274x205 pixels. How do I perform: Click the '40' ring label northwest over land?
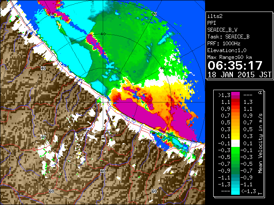(x=43, y=68)
